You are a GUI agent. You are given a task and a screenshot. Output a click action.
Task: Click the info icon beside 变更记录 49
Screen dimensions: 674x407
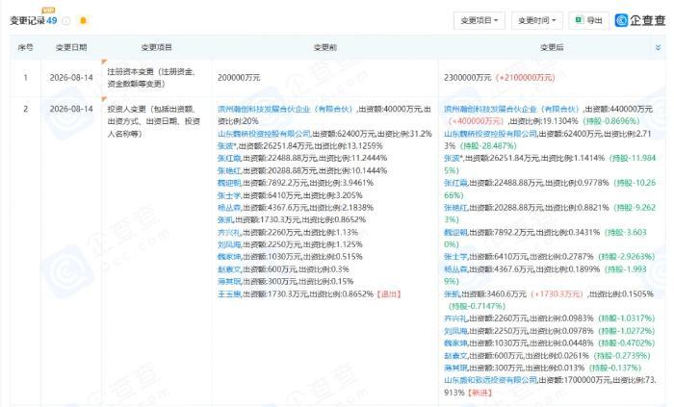coord(66,20)
